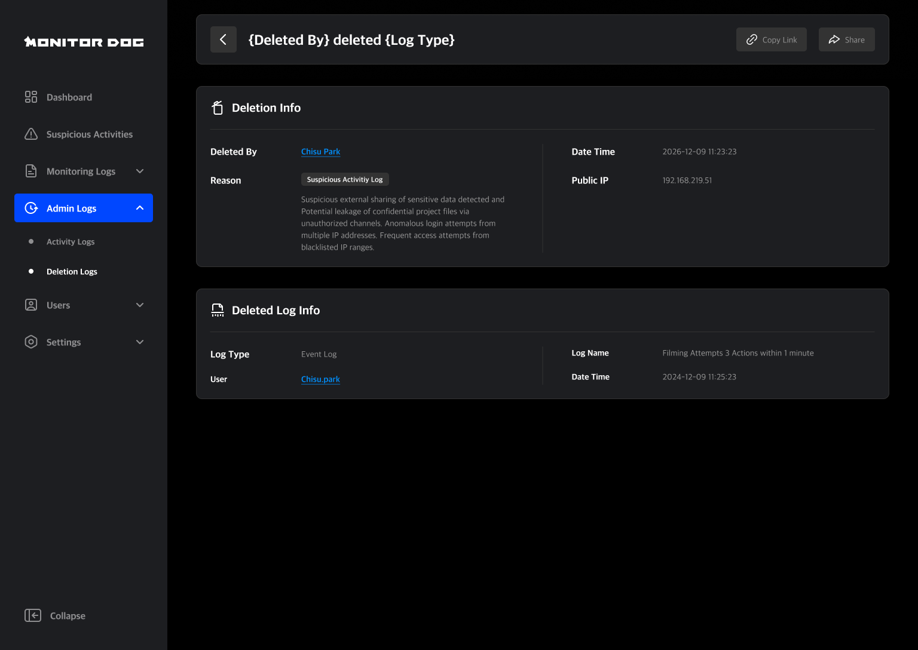Image resolution: width=918 pixels, height=650 pixels.
Task: Click the Collapse sidebar icon
Action: (33, 615)
